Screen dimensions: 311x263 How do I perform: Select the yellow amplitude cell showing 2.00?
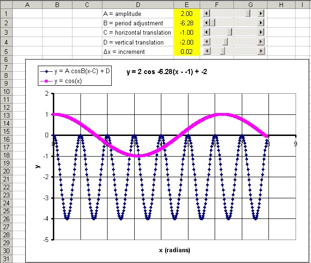[186, 14]
